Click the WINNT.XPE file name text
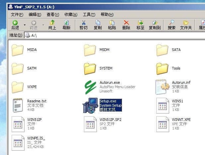 pos(181,120)
